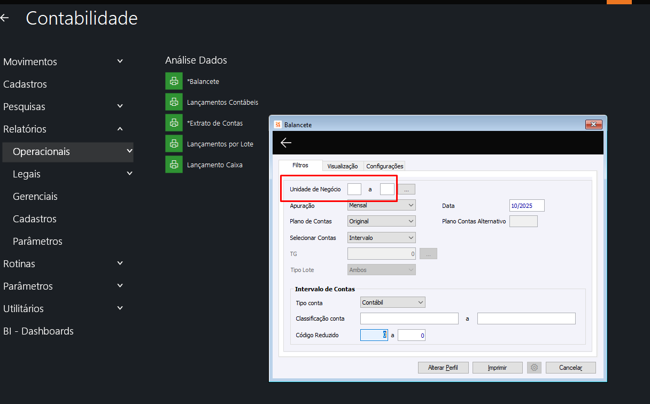Click the second Unidade de Negócio field
650x404 pixels.
pos(387,189)
